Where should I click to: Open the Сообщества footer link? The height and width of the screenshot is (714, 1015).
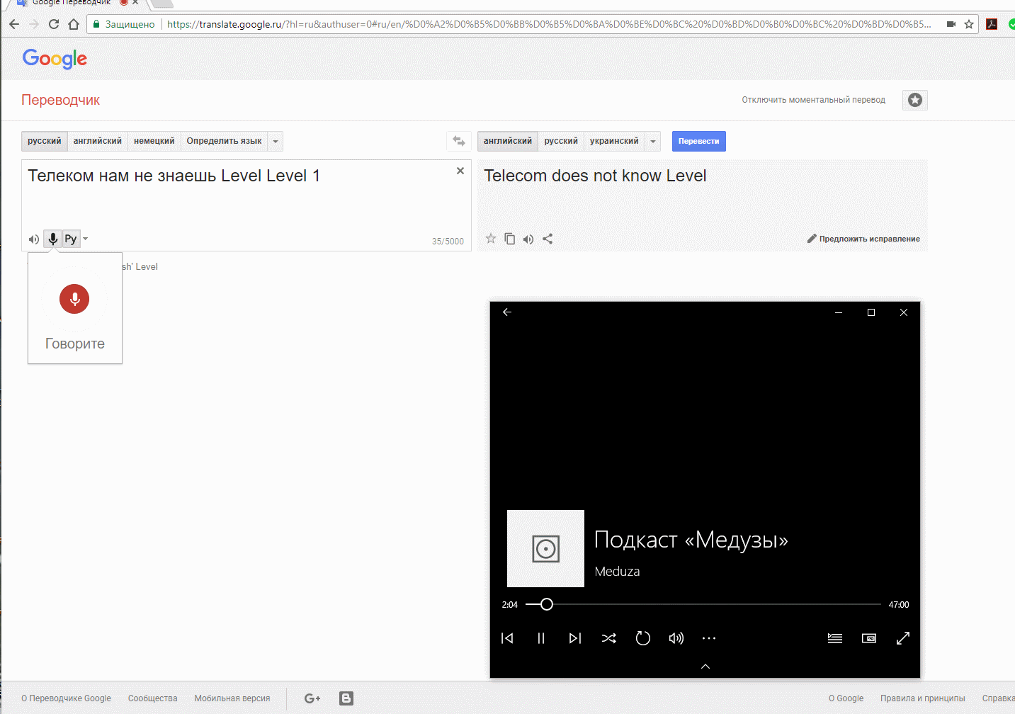pyautogui.click(x=153, y=698)
